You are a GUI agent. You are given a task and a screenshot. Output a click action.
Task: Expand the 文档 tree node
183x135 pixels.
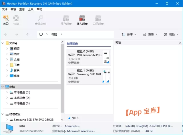click(x=7, y=60)
